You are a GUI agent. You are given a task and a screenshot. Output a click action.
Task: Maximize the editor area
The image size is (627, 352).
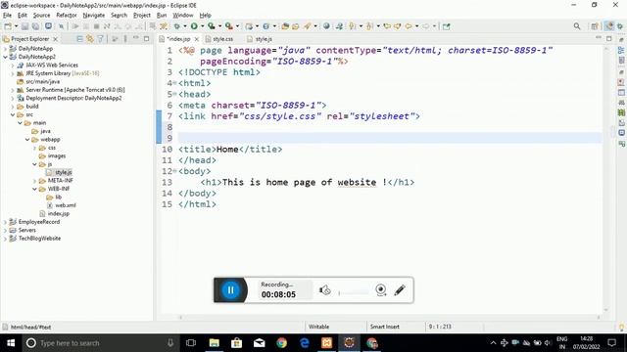(x=609, y=39)
